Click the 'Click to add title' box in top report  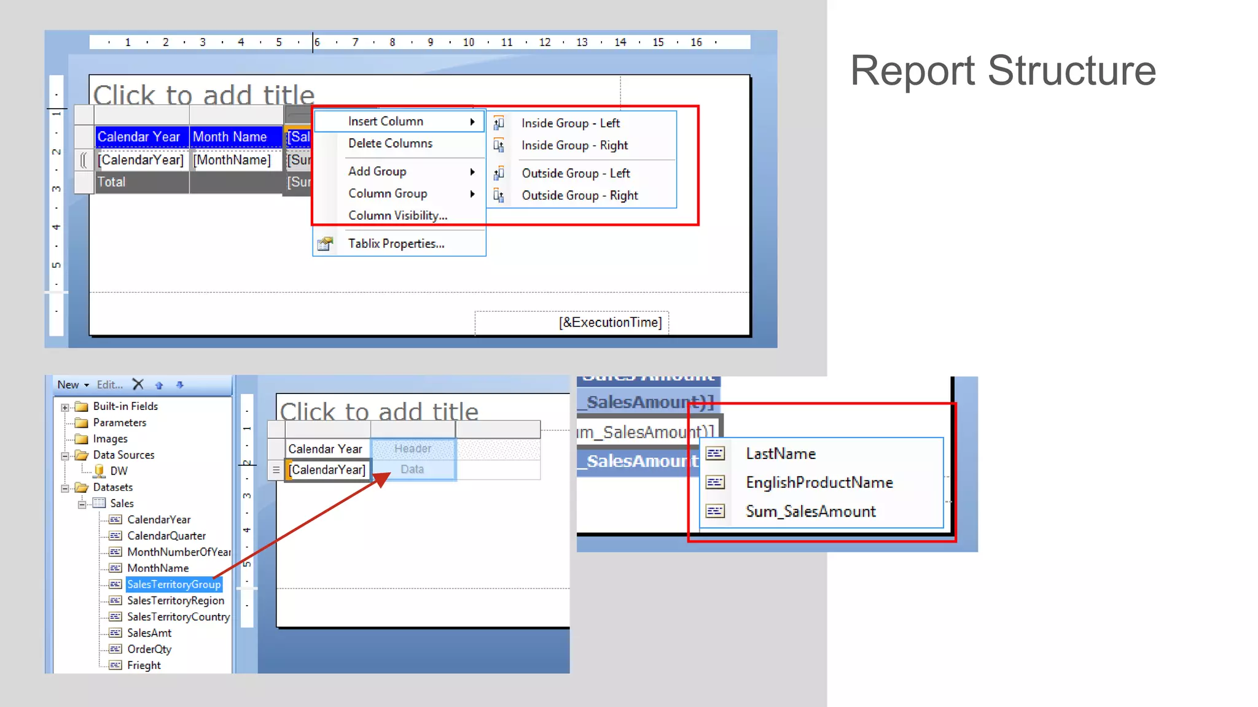click(204, 94)
